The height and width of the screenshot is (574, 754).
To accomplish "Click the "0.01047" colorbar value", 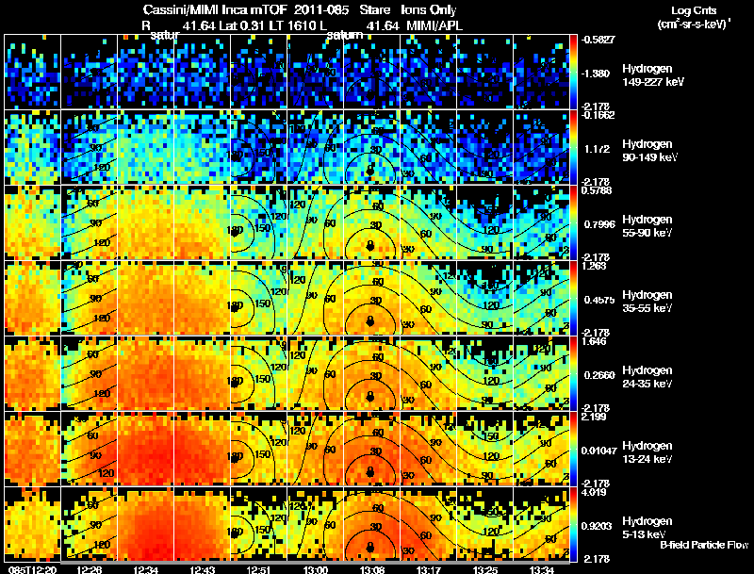I will click(x=598, y=451).
